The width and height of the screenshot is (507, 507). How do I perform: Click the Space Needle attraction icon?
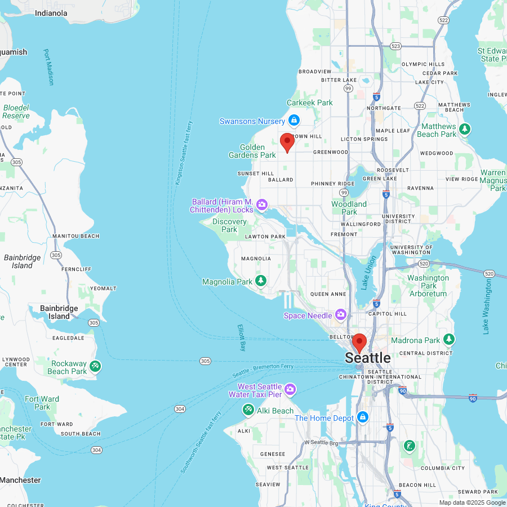[x=340, y=314]
